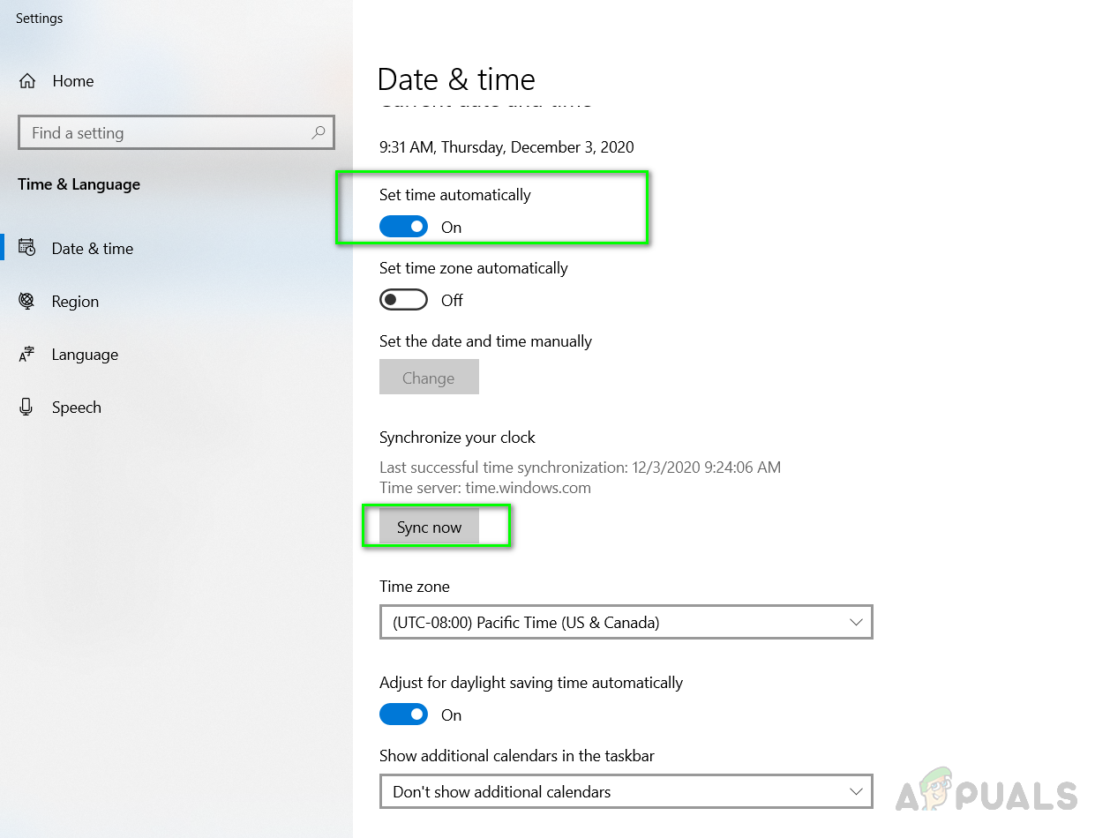Switch to the Language settings page

tap(85, 355)
